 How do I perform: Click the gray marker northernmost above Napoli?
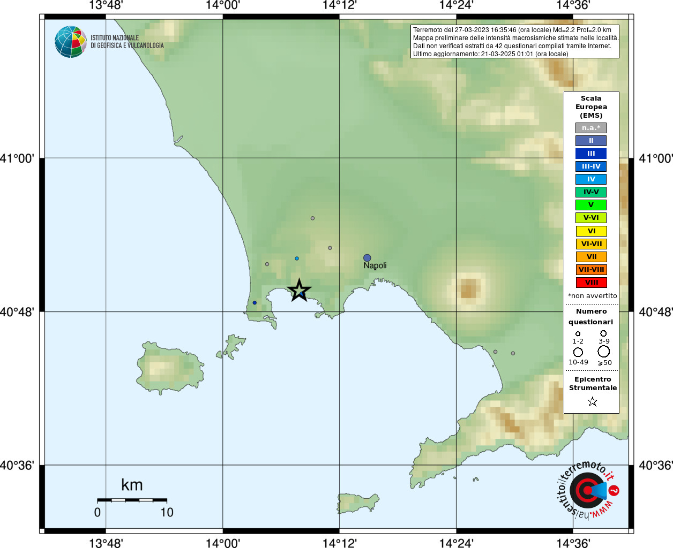coord(312,218)
